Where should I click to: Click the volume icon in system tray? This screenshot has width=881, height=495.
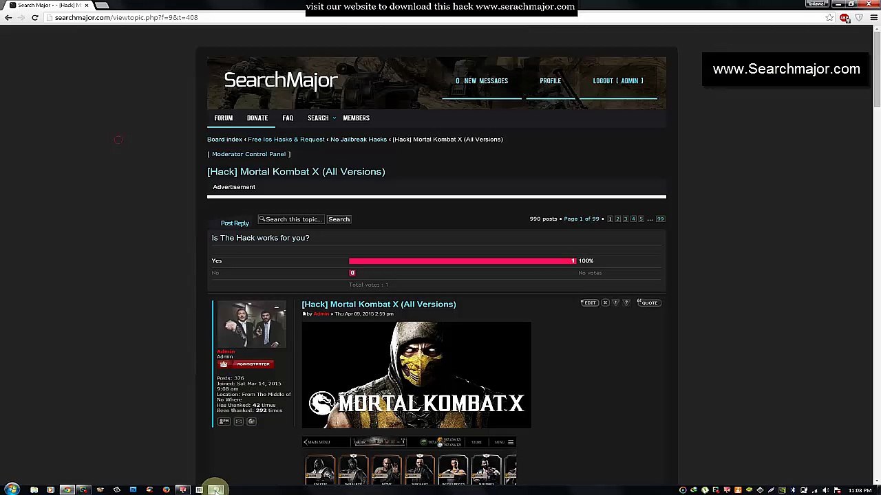(826, 490)
